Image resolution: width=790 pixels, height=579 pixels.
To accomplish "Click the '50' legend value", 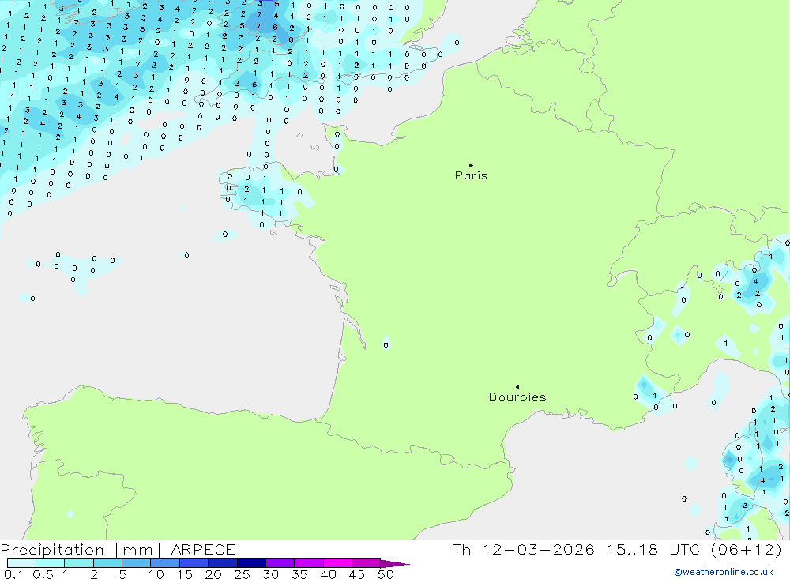I will pos(386,574).
